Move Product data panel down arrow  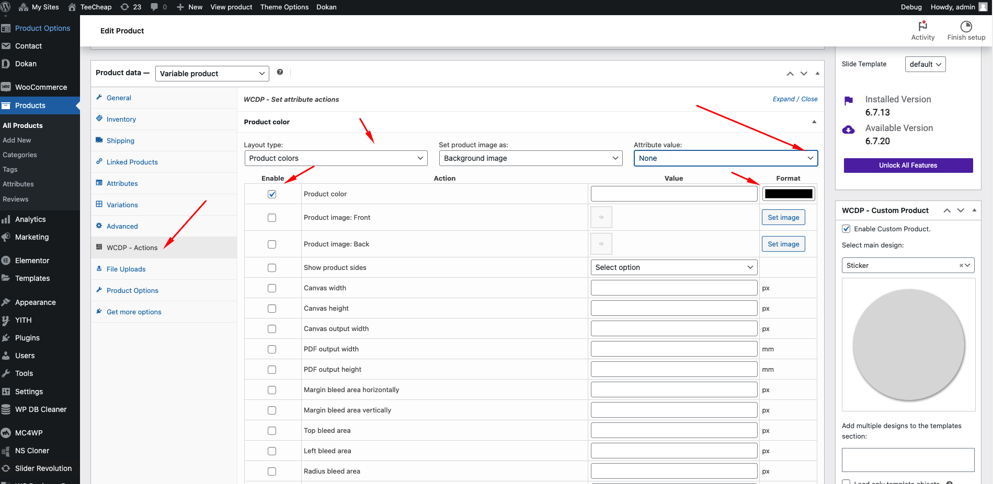[804, 74]
